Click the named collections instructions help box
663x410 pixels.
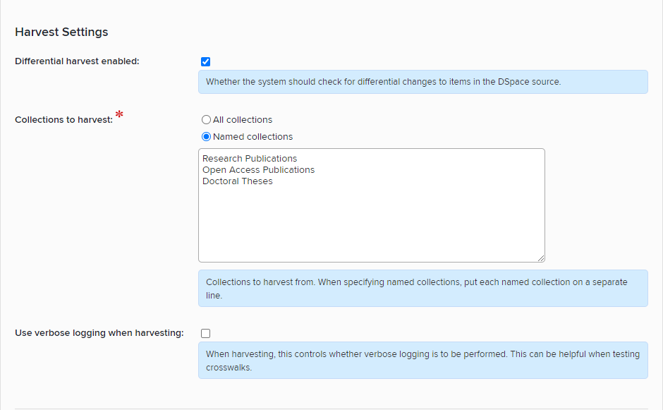click(x=422, y=288)
